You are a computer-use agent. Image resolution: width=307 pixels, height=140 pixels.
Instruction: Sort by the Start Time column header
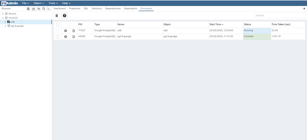(215, 24)
